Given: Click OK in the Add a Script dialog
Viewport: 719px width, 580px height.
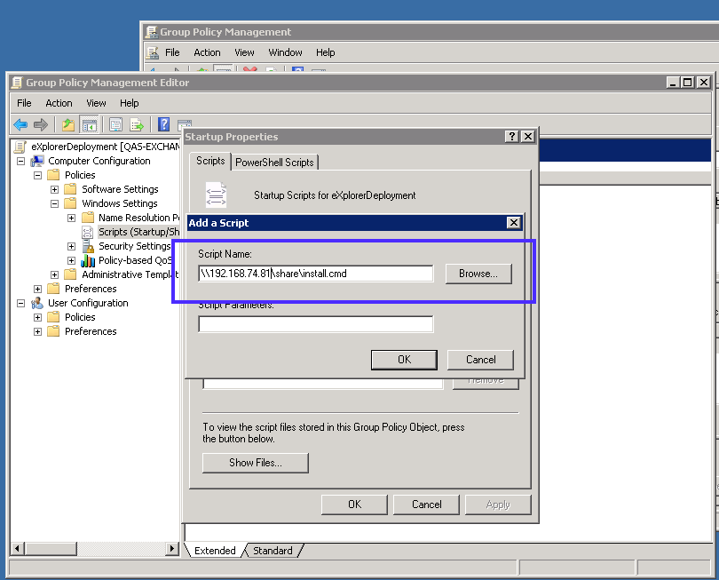Looking at the screenshot, I should pos(404,360).
